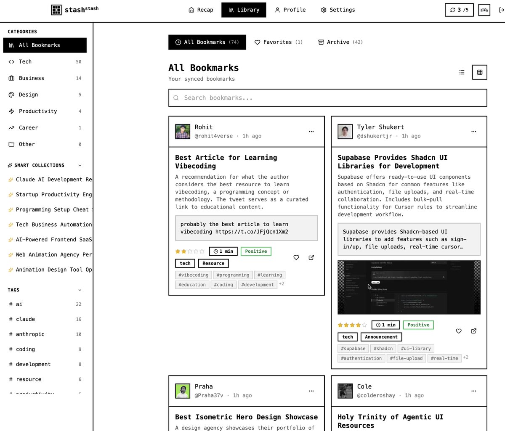The height and width of the screenshot is (431, 505).
Task: Open the Tech Business Automation collection
Action: 50,225
